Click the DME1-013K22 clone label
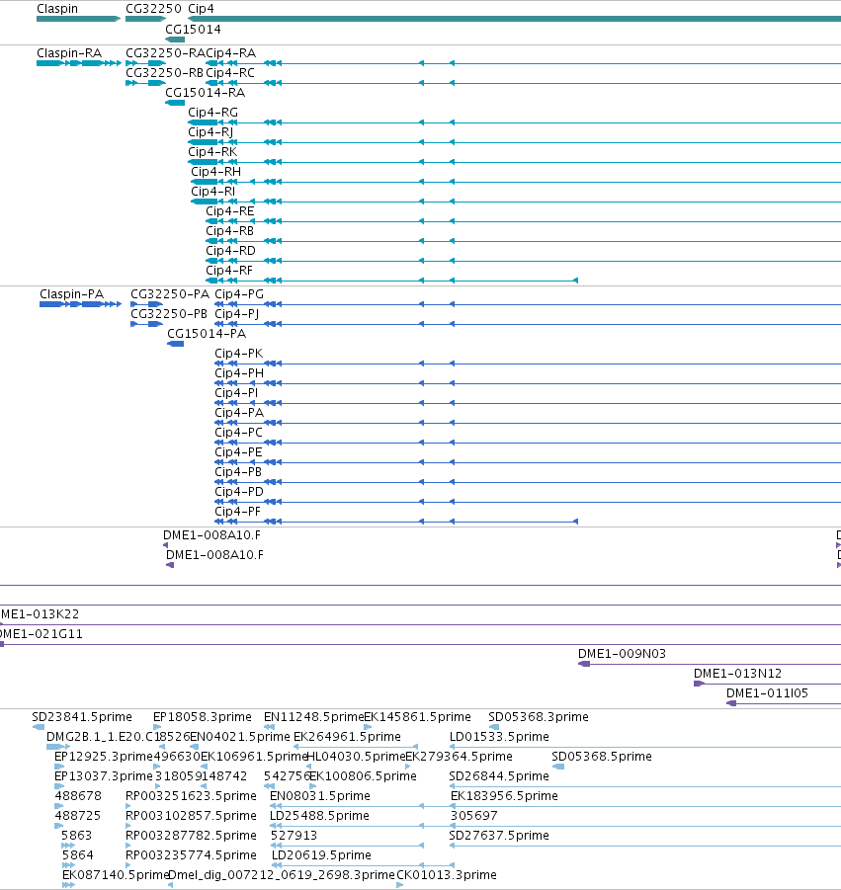 40,614
